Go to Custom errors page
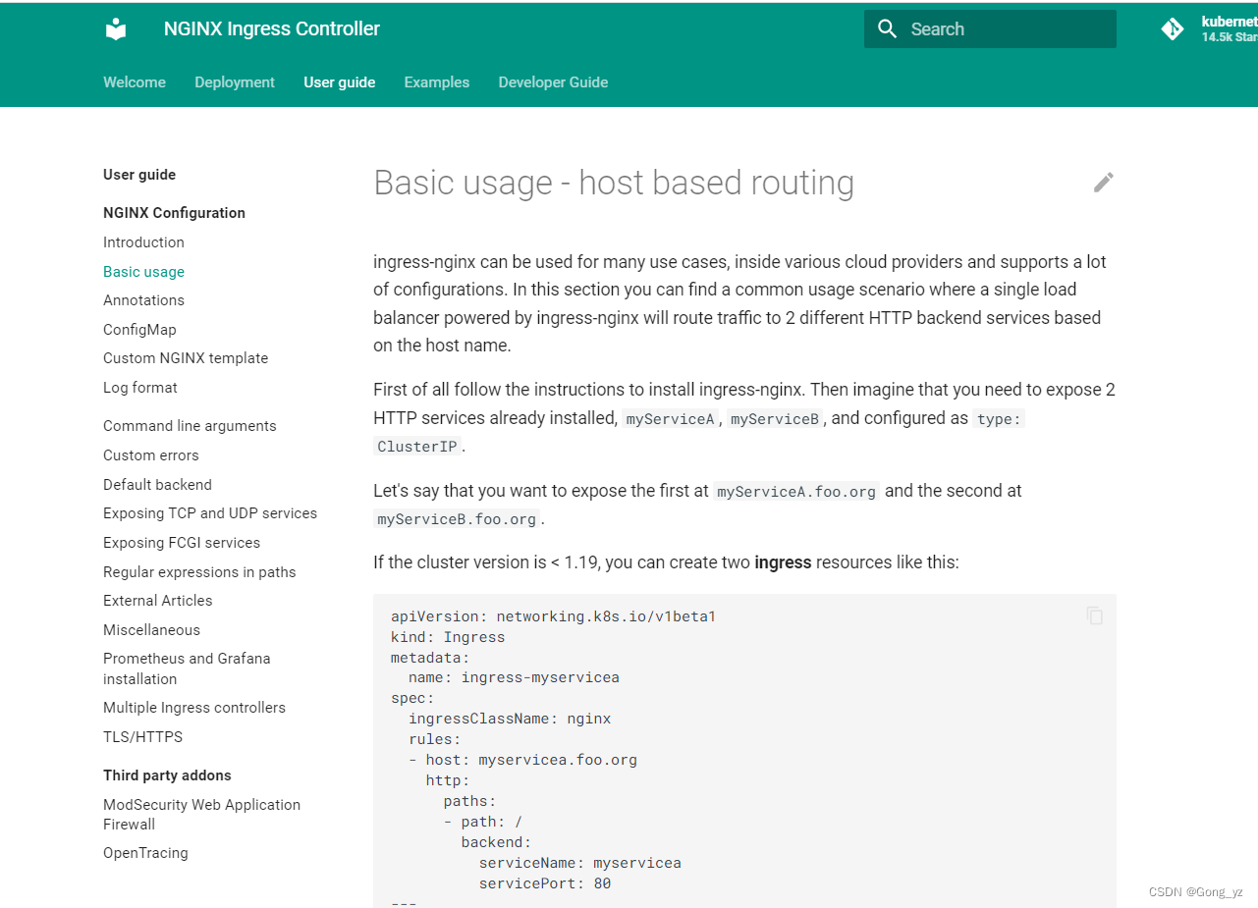The image size is (1258, 908). click(151, 455)
